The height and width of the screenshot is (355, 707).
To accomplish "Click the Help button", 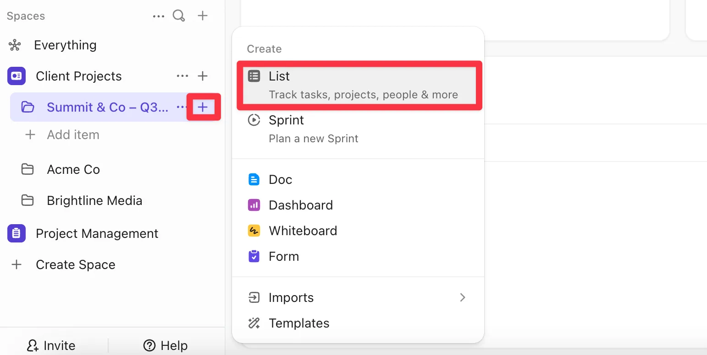I will point(166,345).
